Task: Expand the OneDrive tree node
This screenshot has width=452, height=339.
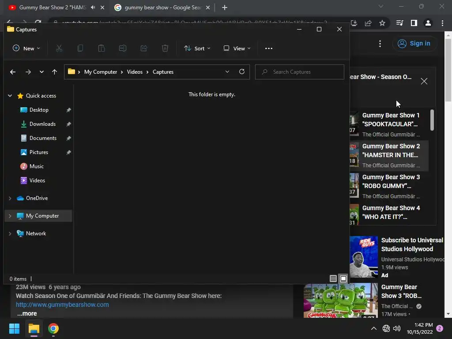Action: [10, 198]
